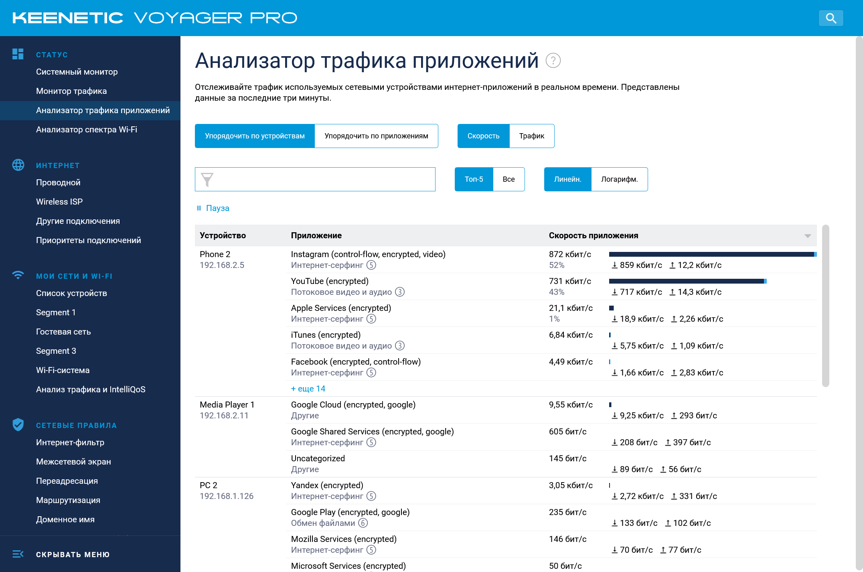Click the category 5 badge next to Instagram
Viewport: 863px width, 572px height.
[x=371, y=265]
